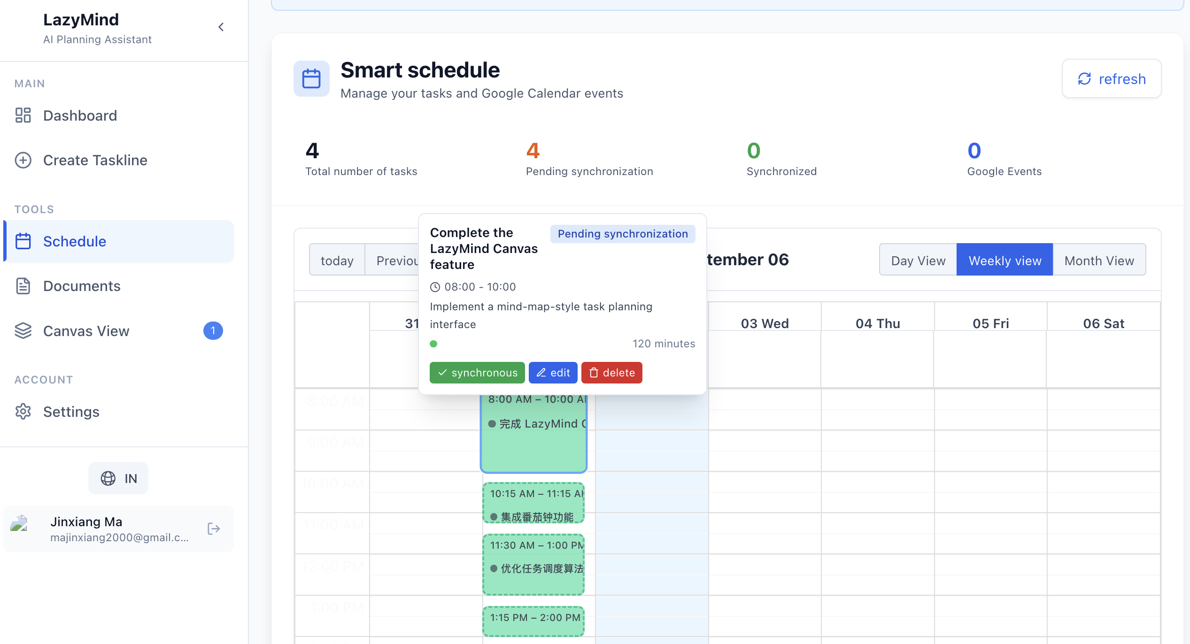Collapse the sidebar with the chevron arrow
This screenshot has height=644, width=1190.
point(221,27)
